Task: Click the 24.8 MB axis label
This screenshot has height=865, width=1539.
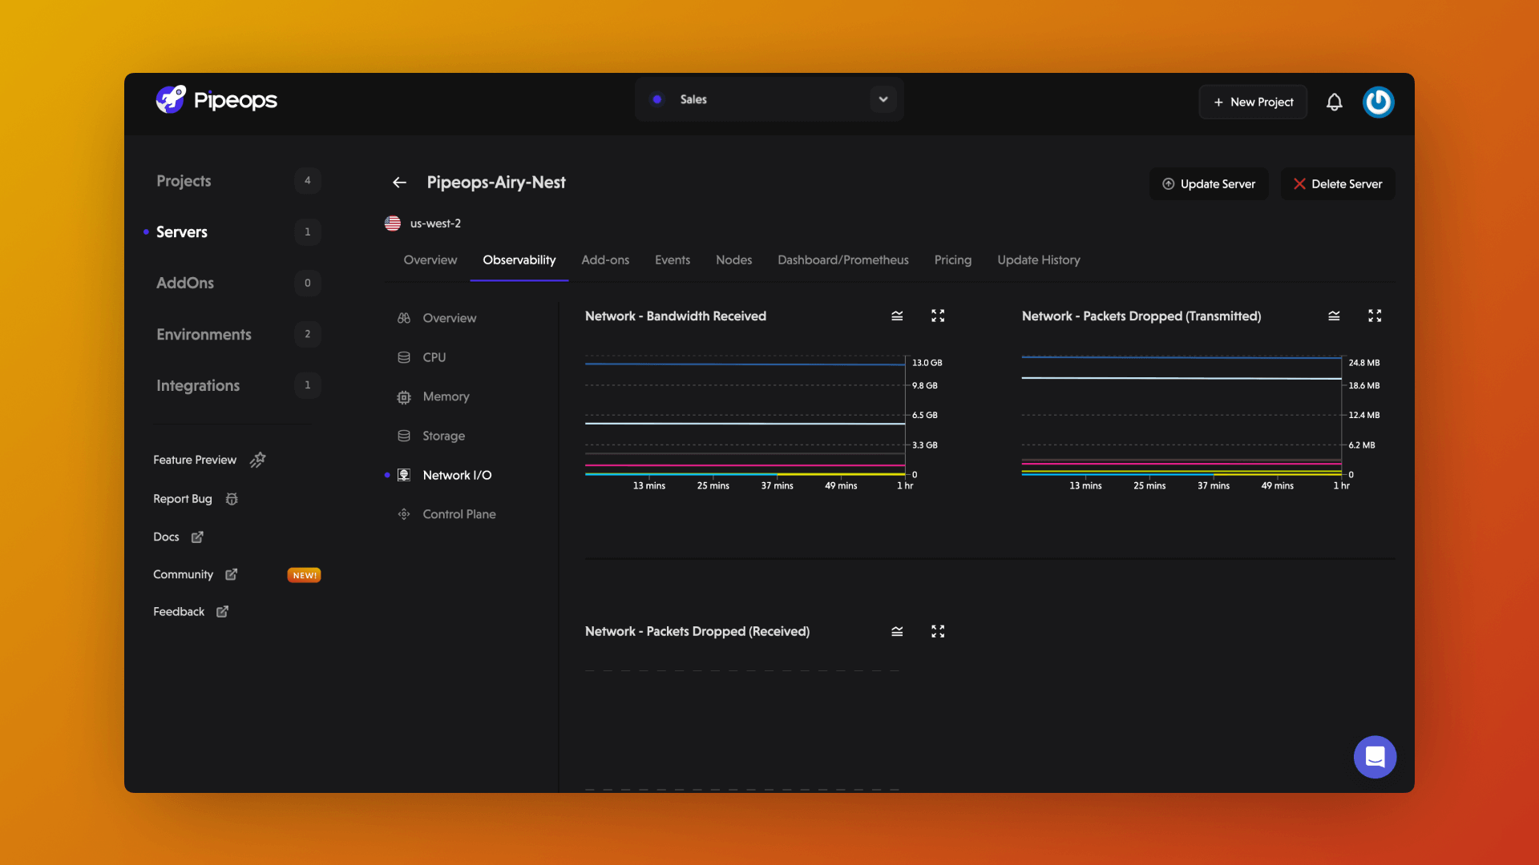Action: (x=1364, y=363)
